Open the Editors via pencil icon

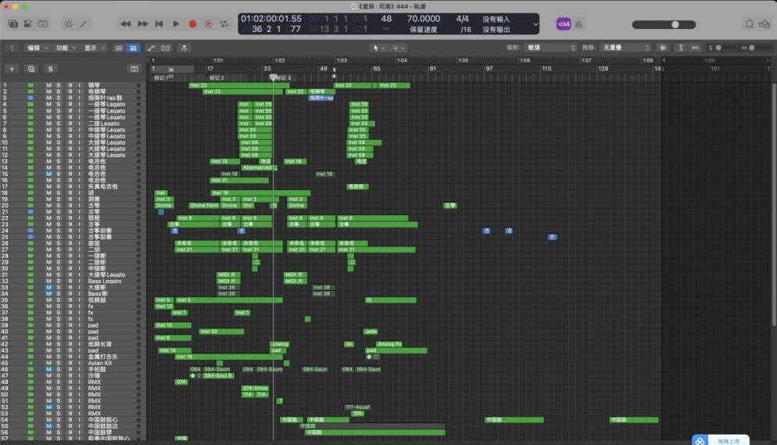84,24
